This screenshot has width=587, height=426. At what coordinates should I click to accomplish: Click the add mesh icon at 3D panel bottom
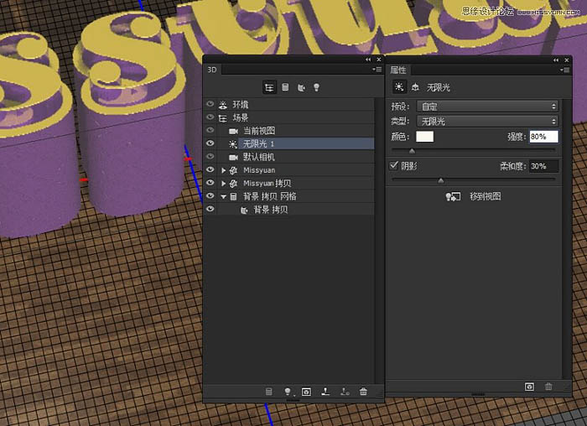269,392
